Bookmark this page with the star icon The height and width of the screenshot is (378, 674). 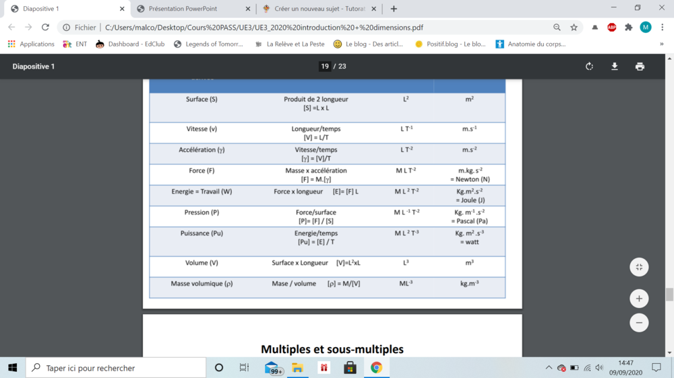pyautogui.click(x=574, y=28)
